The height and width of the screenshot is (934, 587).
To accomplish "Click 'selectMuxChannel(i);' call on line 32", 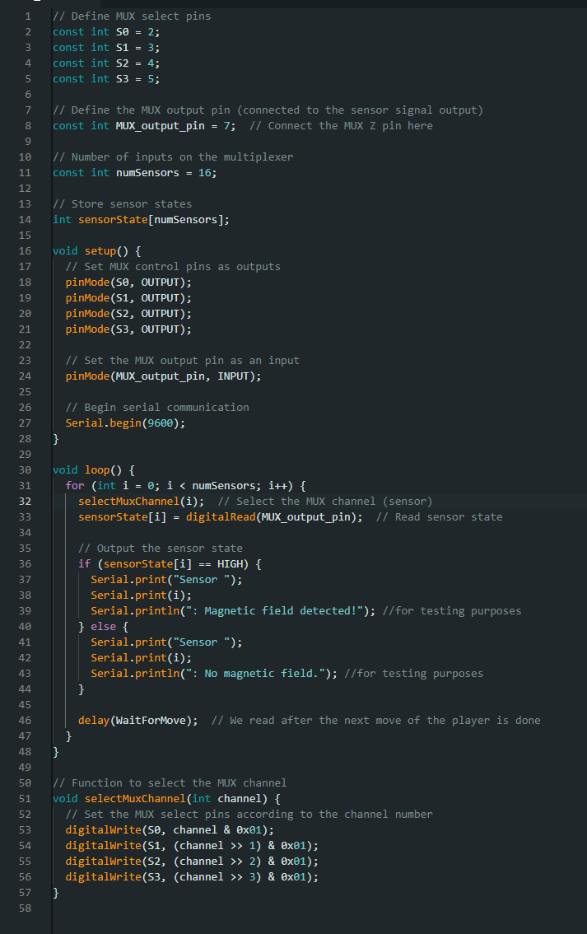I will [141, 502].
